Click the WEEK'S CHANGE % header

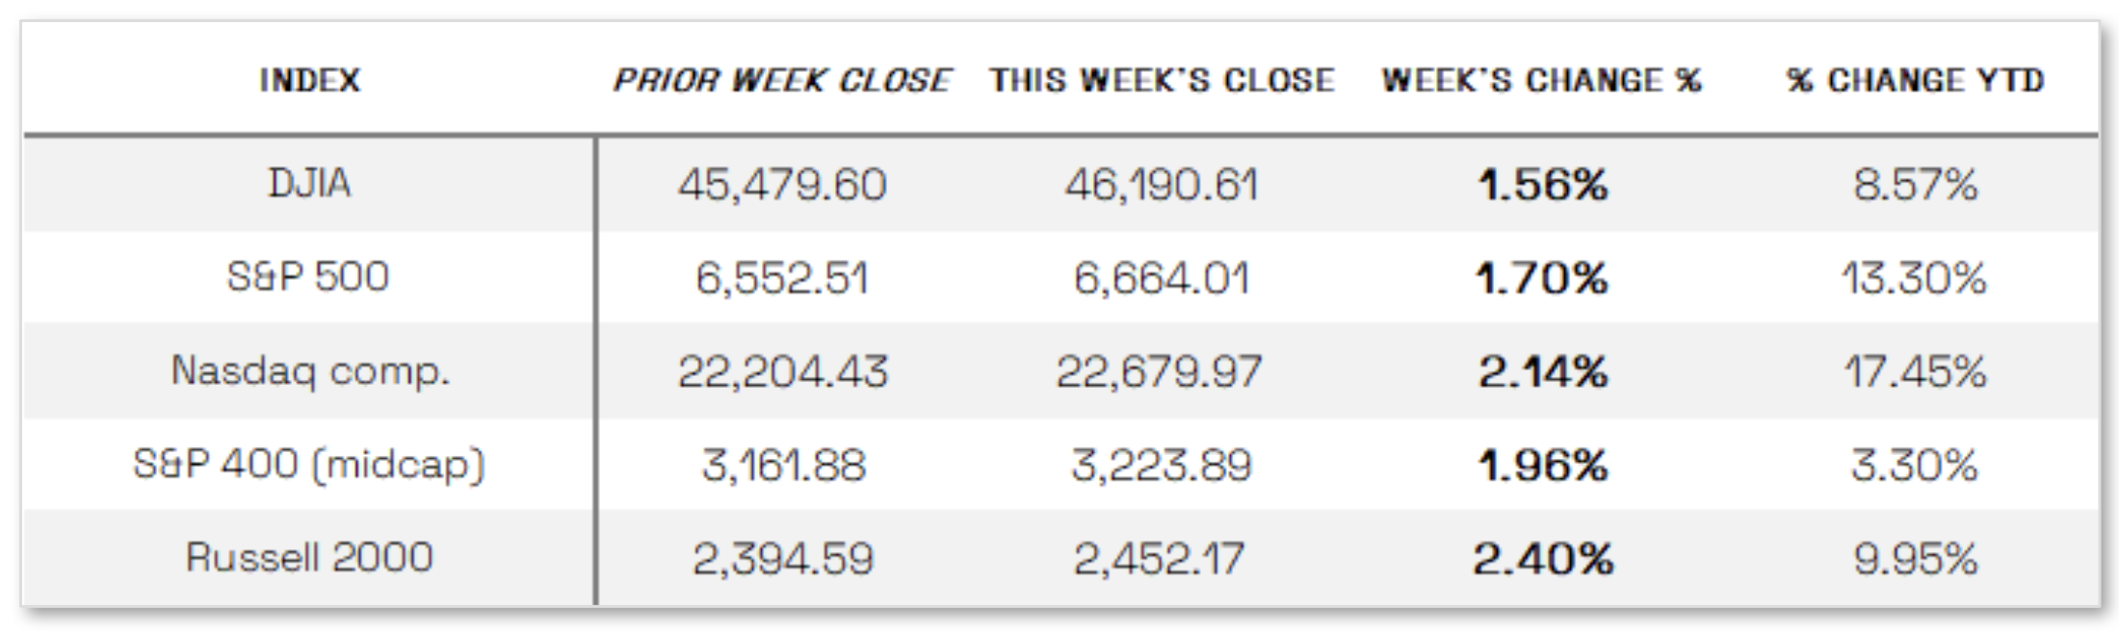(1541, 80)
